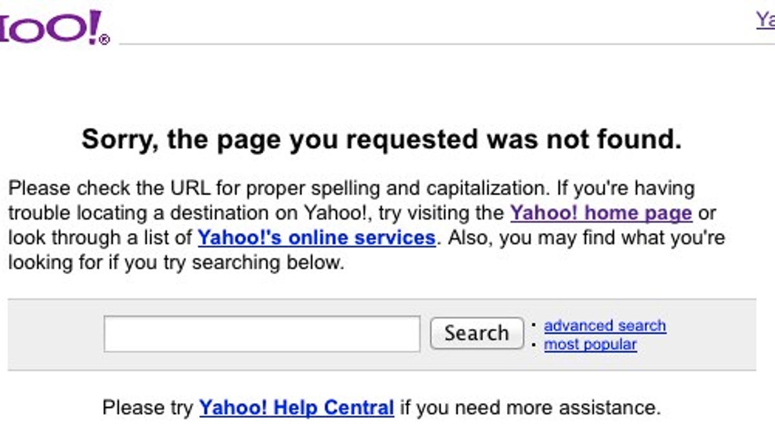Screen dimensions: 775x436
Task: Click the bullet beside advanced search
Action: click(x=533, y=326)
